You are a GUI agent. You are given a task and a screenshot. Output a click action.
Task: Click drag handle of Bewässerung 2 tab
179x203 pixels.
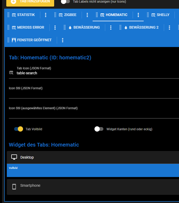pyautogui.click(x=120, y=28)
